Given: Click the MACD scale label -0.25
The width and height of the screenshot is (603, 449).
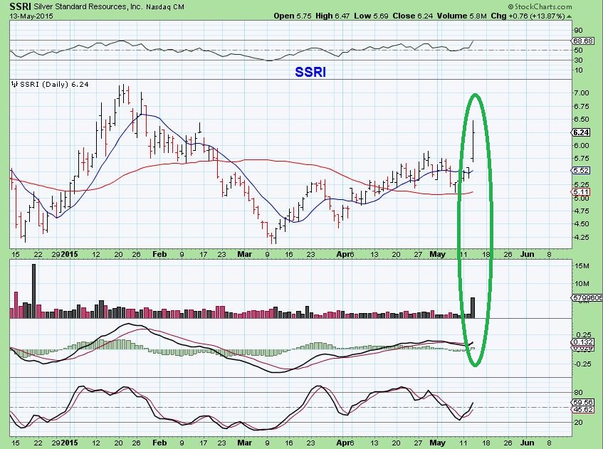Looking at the screenshot, I should click(x=583, y=364).
